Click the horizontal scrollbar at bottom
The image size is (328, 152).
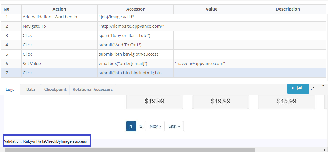[129, 150]
